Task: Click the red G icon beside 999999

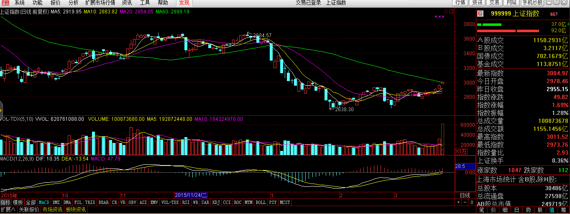Action: click(480, 13)
